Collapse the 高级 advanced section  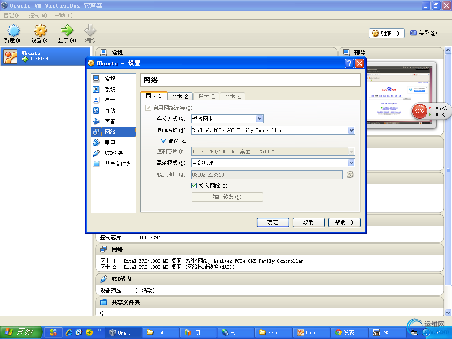click(163, 141)
